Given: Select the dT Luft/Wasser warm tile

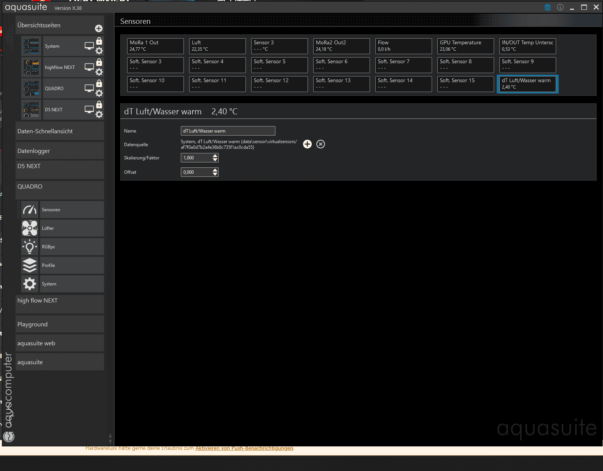Looking at the screenshot, I should click(x=528, y=84).
